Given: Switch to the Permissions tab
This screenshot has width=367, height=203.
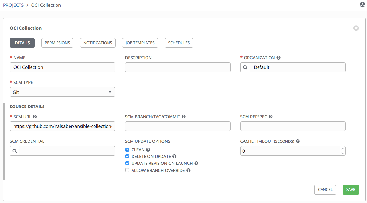Looking at the screenshot, I should click(x=57, y=42).
